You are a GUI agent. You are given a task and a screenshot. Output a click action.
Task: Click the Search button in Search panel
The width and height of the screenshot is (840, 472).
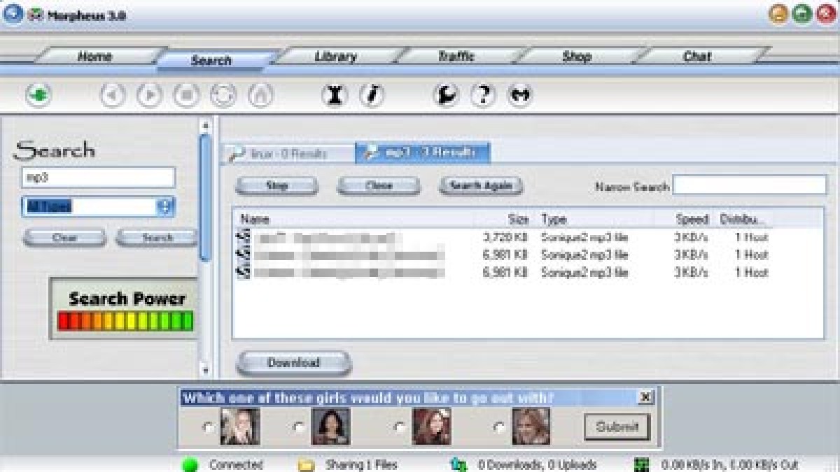[157, 238]
